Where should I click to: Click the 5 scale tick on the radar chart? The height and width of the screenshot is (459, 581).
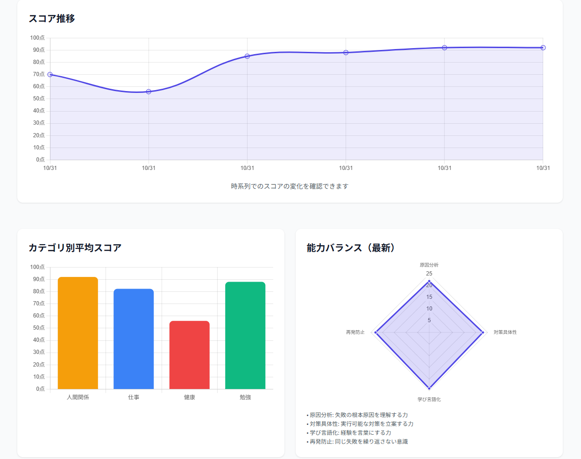pos(429,320)
